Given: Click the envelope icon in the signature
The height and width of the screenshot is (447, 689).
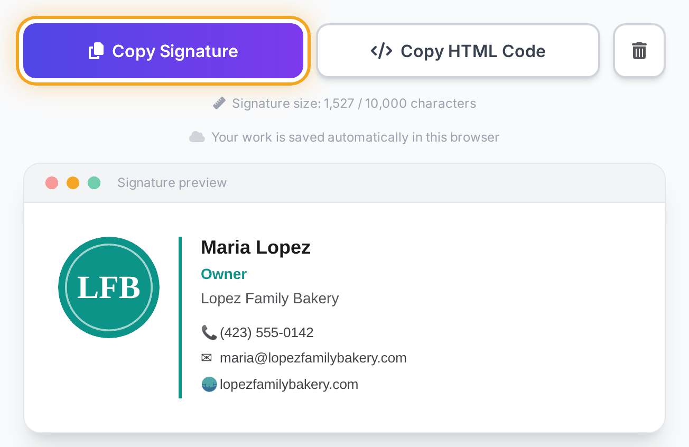Looking at the screenshot, I should pyautogui.click(x=207, y=358).
